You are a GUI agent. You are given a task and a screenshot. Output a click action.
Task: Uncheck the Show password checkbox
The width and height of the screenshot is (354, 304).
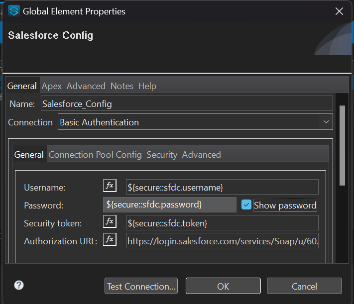(246, 205)
